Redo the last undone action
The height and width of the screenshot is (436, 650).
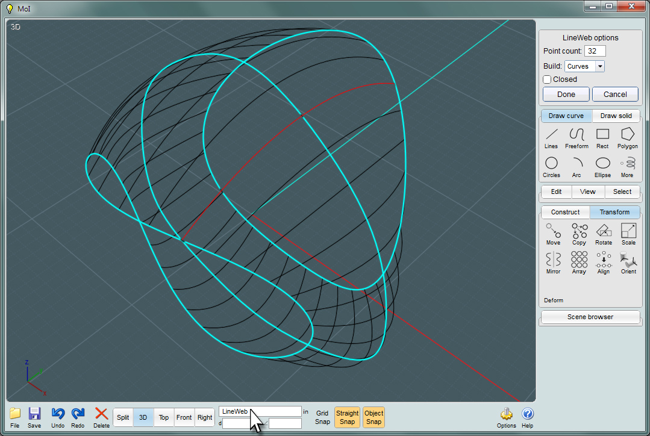click(x=78, y=417)
